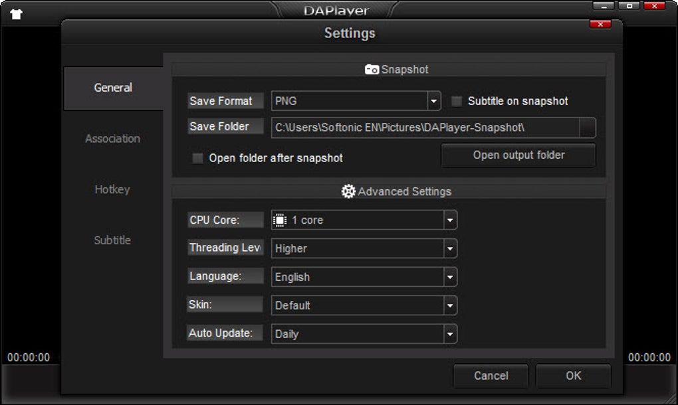The image size is (678, 405).
Task: Minimize the DAPlayer window
Action: coord(604,6)
